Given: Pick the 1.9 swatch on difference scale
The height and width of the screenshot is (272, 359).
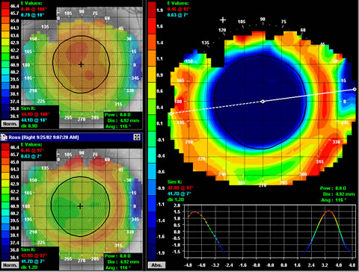Looking at the screenshot, I should [x=152, y=10].
